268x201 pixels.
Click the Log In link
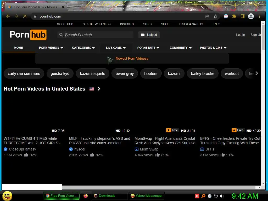click(x=241, y=35)
